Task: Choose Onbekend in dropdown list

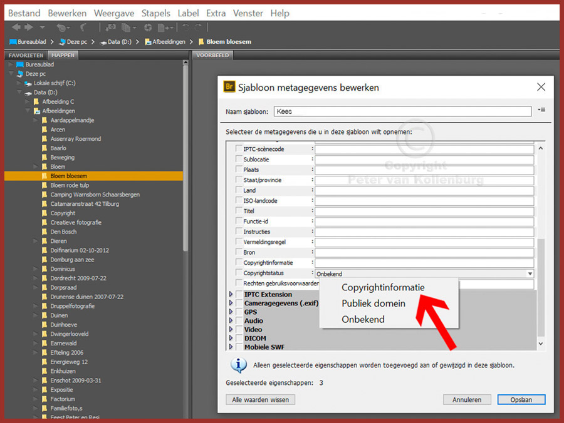Action: pyautogui.click(x=363, y=319)
